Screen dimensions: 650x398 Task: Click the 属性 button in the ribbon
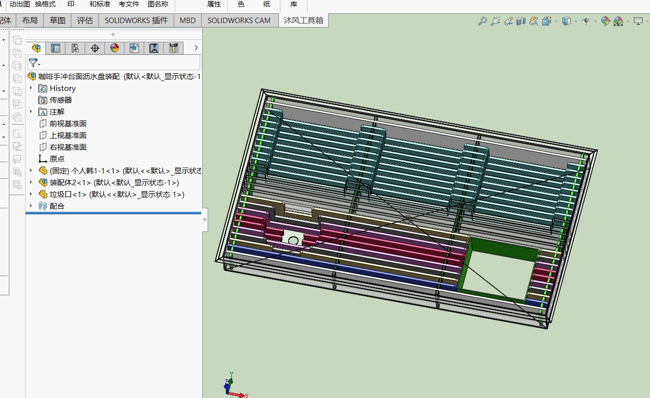(x=214, y=4)
